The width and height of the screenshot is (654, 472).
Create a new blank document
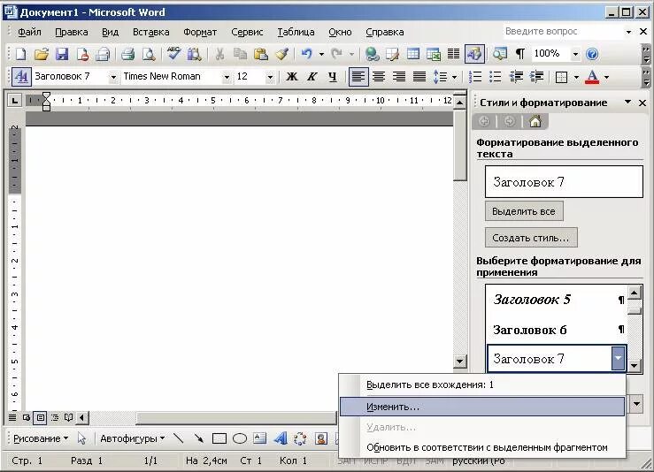21,54
